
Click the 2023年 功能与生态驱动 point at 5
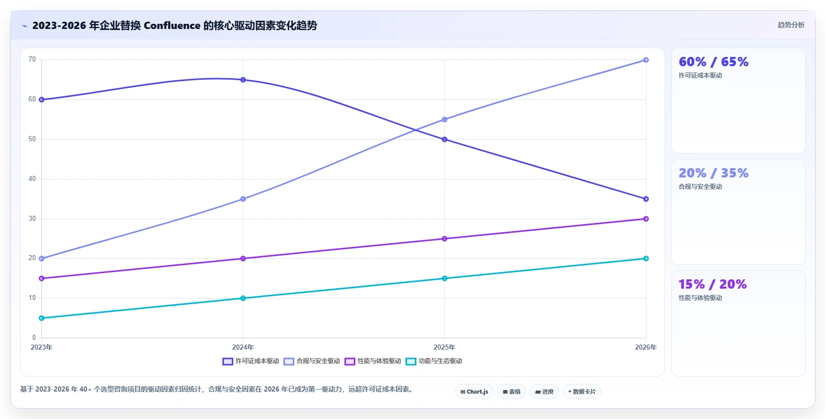click(42, 319)
